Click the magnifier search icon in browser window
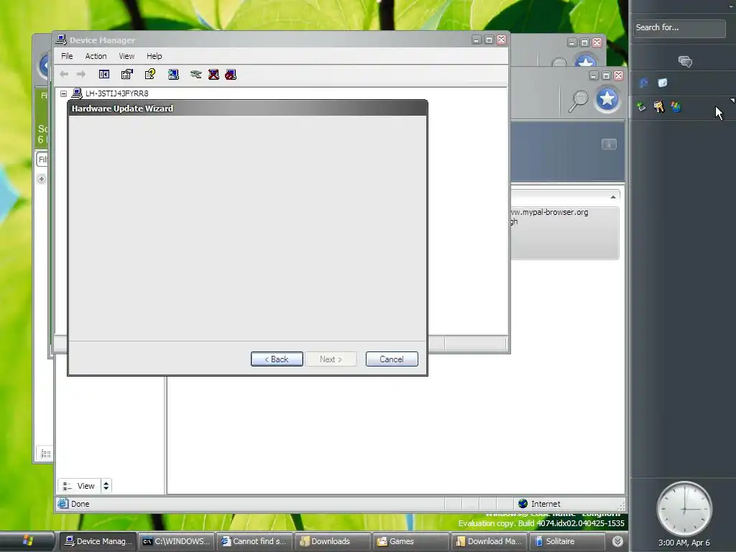 pyautogui.click(x=579, y=101)
